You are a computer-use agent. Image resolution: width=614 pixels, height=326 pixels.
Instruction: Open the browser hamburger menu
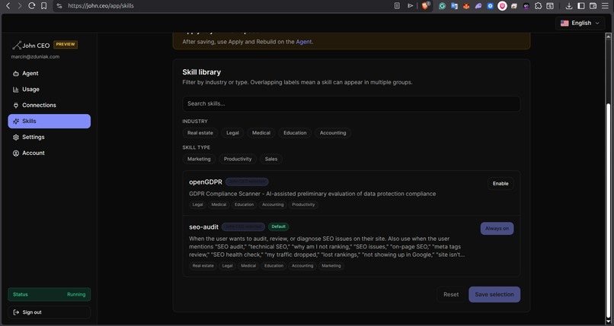tap(605, 6)
